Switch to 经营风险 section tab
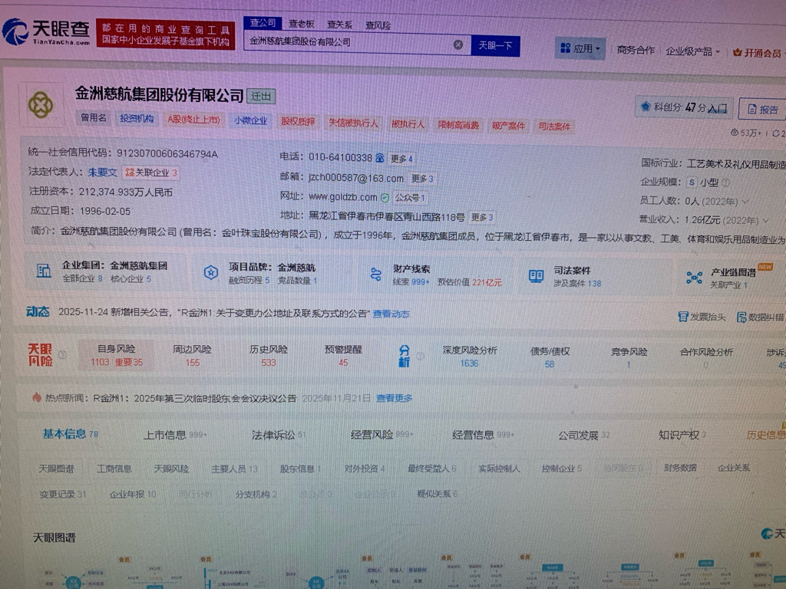The width and height of the screenshot is (786, 589). click(382, 435)
